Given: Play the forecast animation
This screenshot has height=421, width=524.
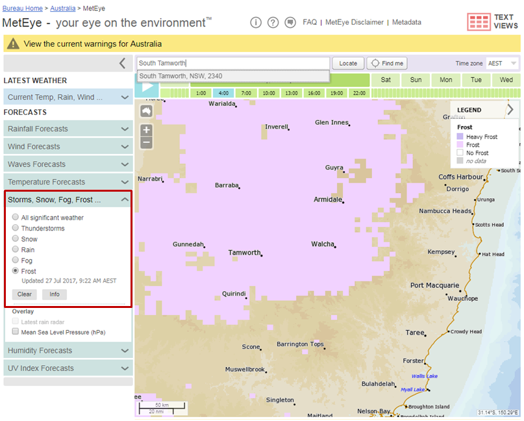Looking at the screenshot, I should click(147, 86).
